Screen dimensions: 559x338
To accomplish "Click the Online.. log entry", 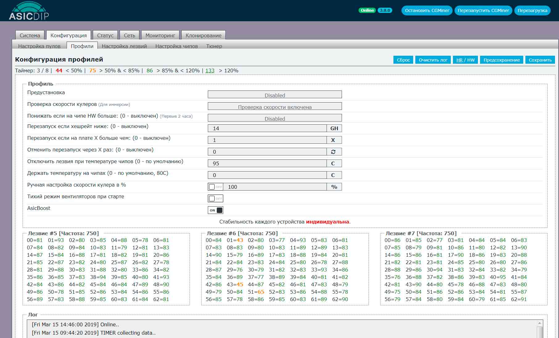I will [75, 324].
